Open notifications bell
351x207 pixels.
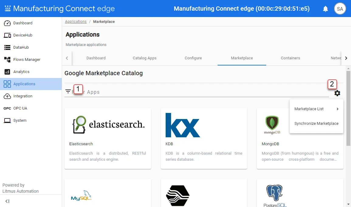[325, 9]
